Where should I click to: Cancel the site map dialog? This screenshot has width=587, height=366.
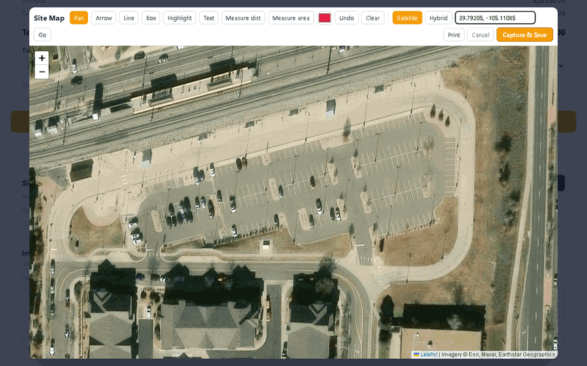[x=480, y=35]
